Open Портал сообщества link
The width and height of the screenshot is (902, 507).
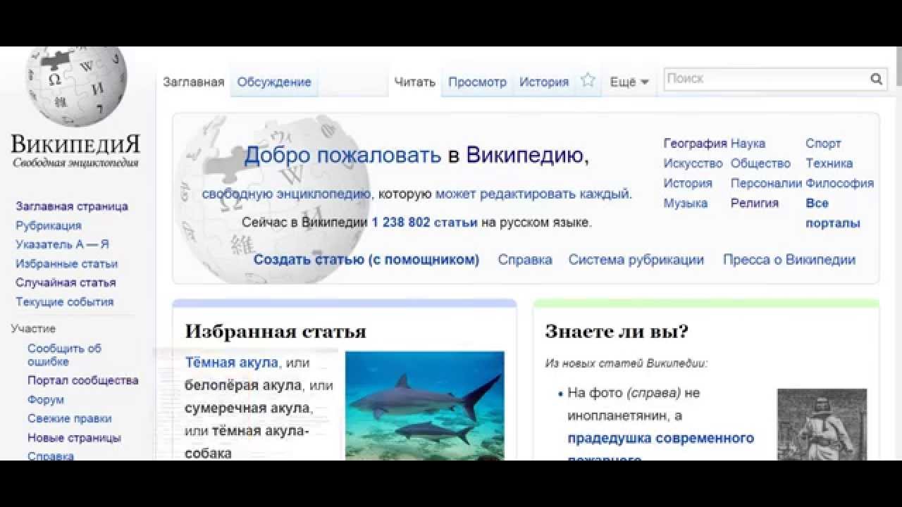point(82,380)
